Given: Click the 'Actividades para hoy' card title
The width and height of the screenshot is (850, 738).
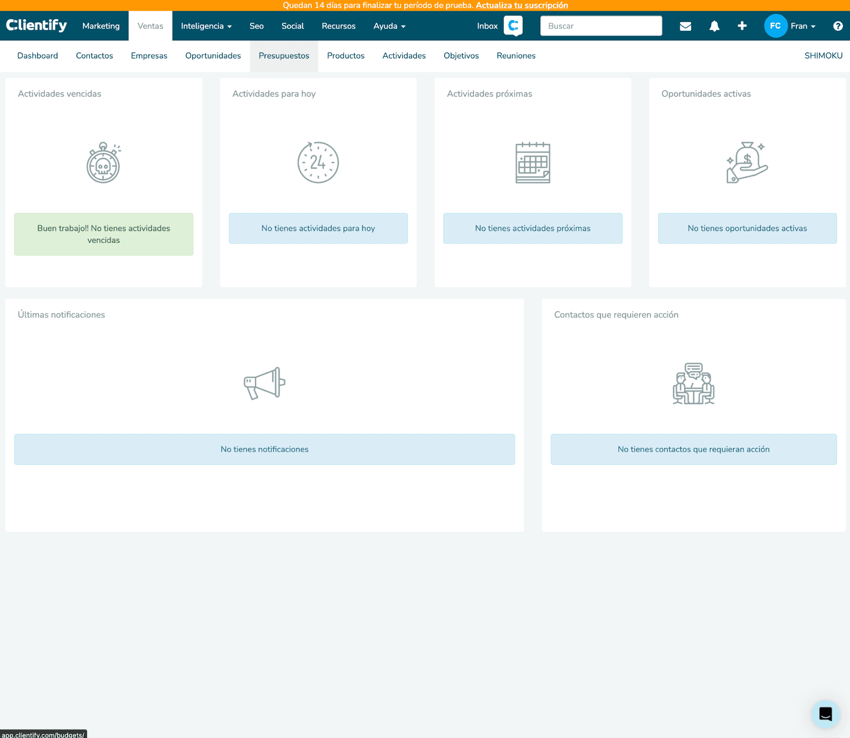Looking at the screenshot, I should click(x=274, y=94).
